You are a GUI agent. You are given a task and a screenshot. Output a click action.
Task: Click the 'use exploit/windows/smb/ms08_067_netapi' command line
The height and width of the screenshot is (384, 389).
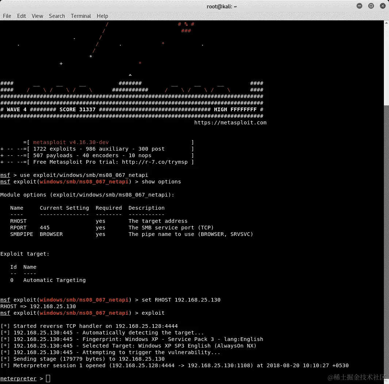point(84,175)
